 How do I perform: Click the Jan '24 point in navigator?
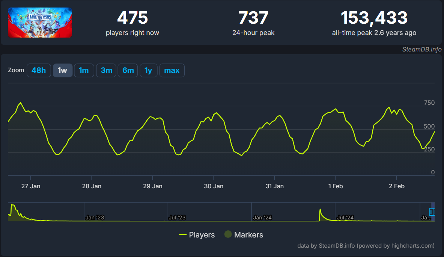point(262,218)
